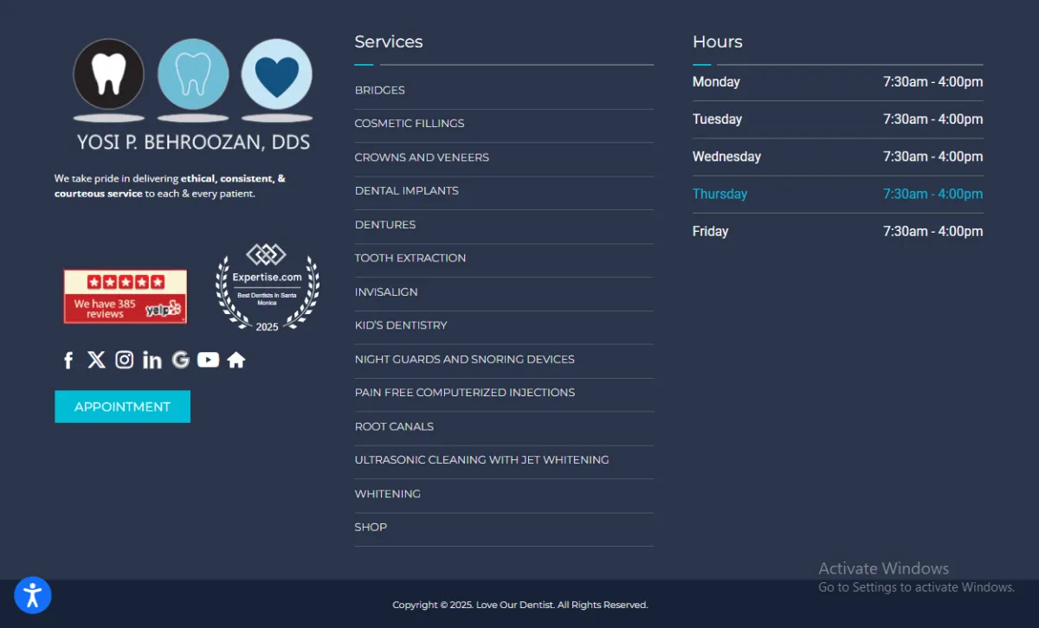Image resolution: width=1039 pixels, height=628 pixels.
Task: Open the accessibility widget icon
Action: point(33,595)
